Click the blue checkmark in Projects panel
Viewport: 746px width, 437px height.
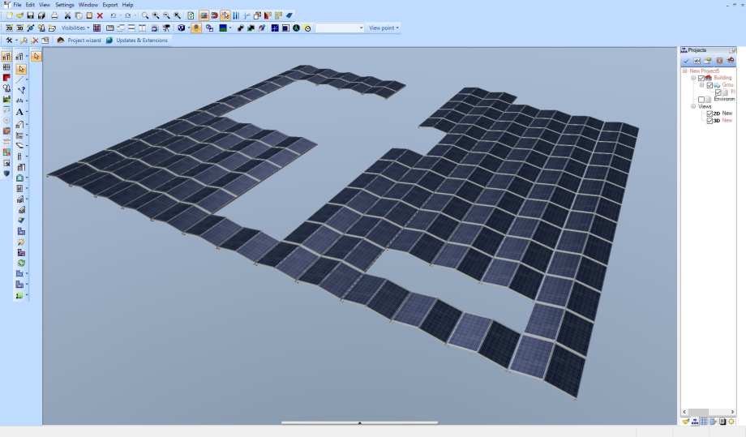pyautogui.click(x=686, y=61)
